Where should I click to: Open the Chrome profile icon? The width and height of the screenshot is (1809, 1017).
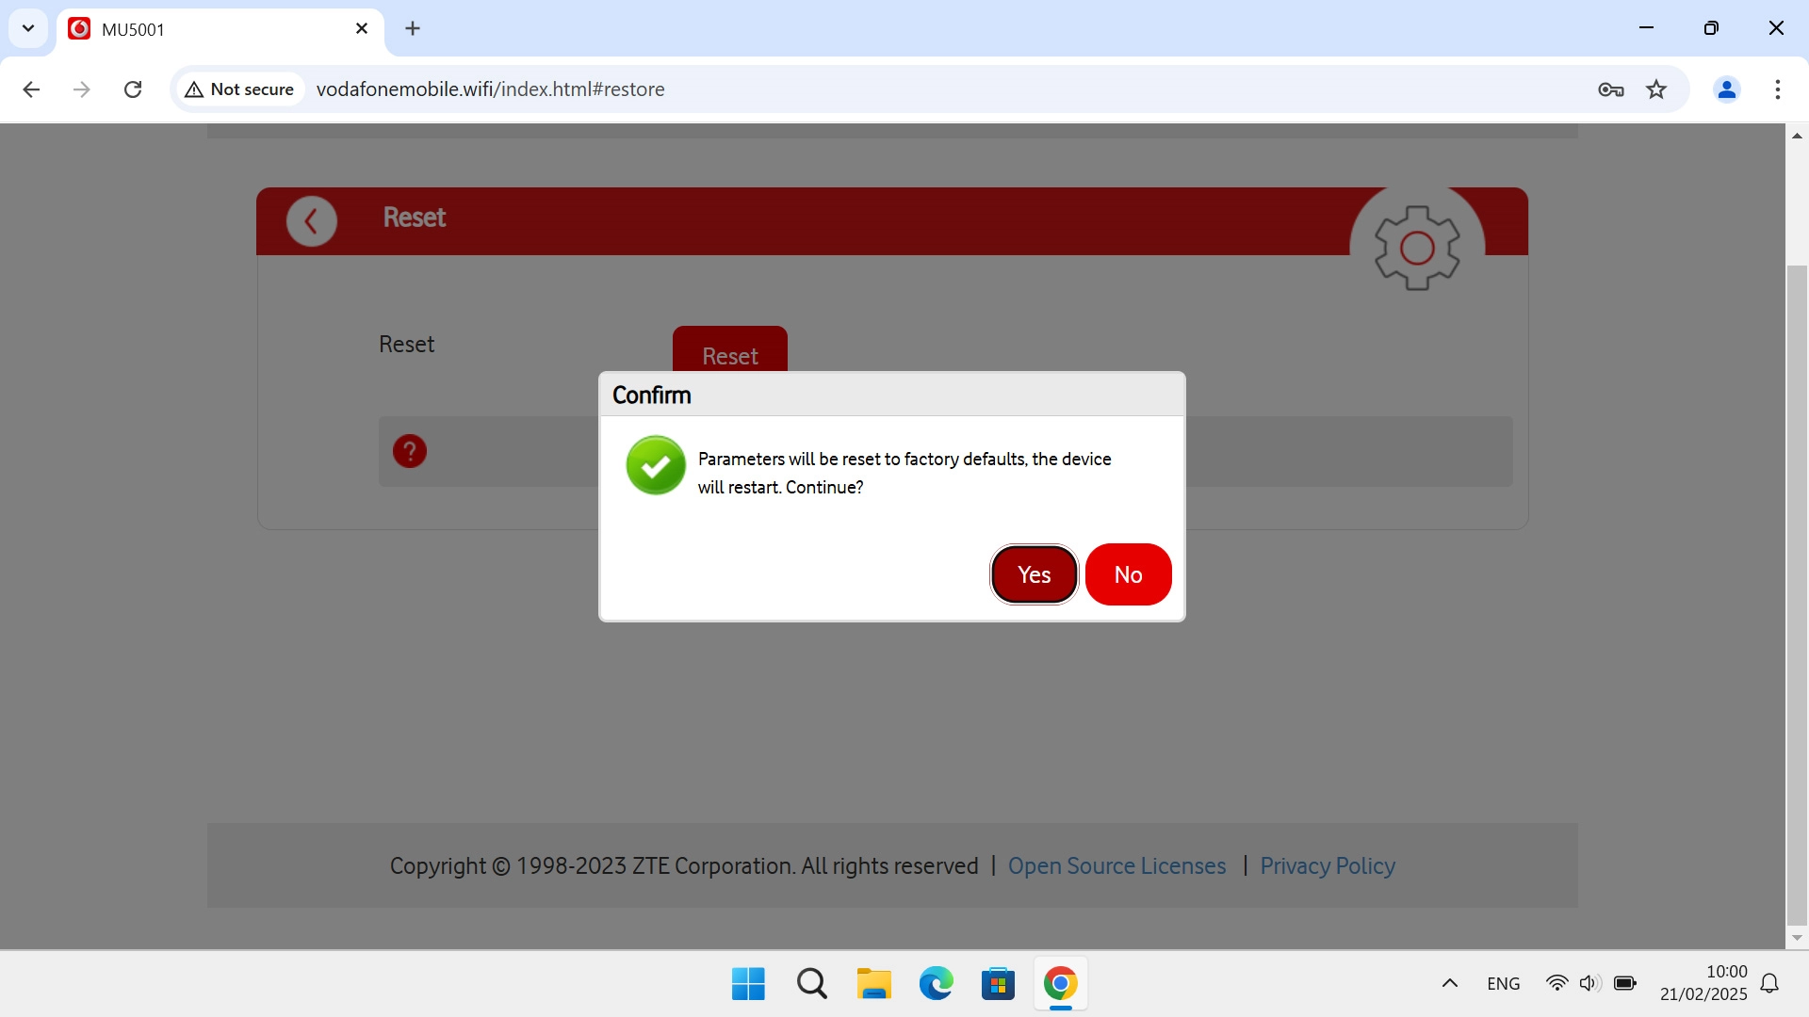coord(1727,89)
